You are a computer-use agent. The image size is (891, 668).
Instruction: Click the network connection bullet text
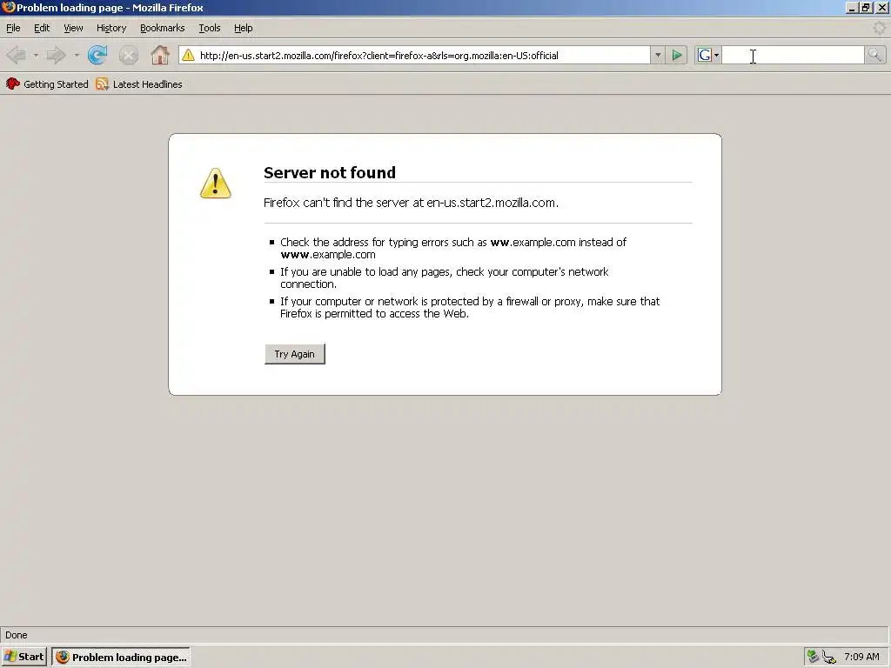tap(445, 277)
